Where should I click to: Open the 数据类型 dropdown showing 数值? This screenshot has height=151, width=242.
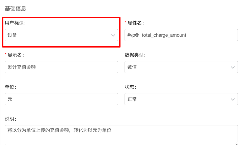pos(181,67)
